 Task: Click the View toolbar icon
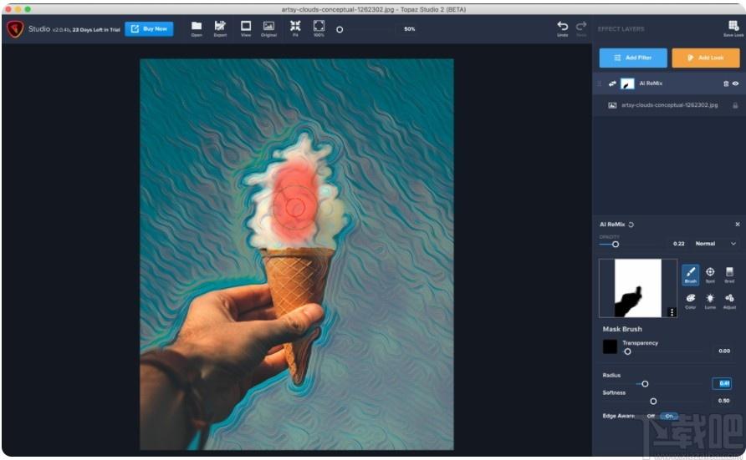coord(246,28)
